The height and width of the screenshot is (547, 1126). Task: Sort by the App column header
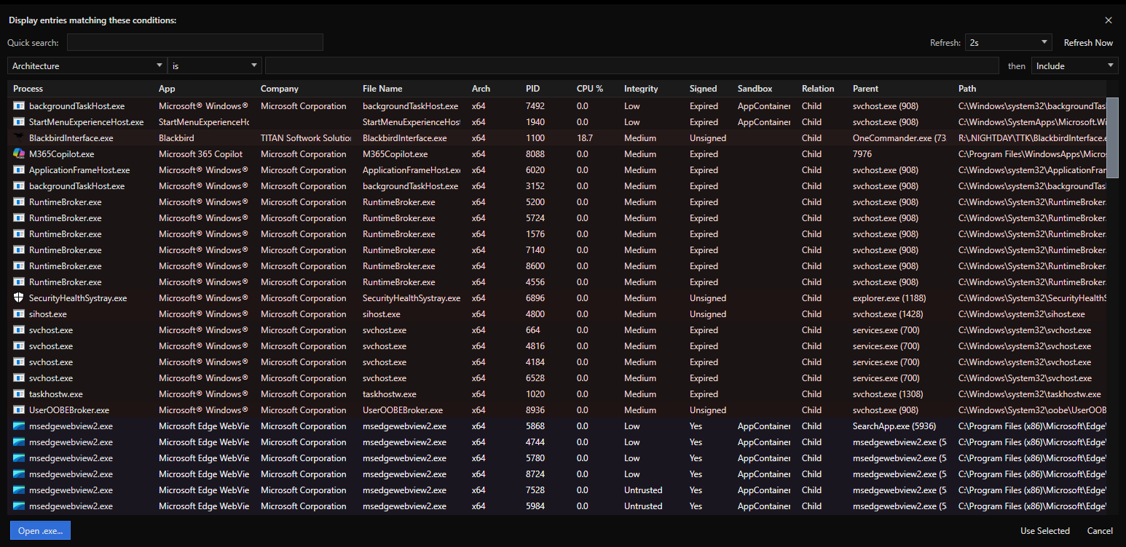(167, 89)
